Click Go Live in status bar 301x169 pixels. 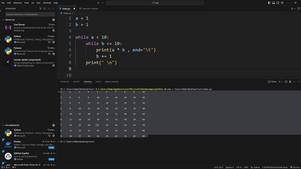pos(295,167)
